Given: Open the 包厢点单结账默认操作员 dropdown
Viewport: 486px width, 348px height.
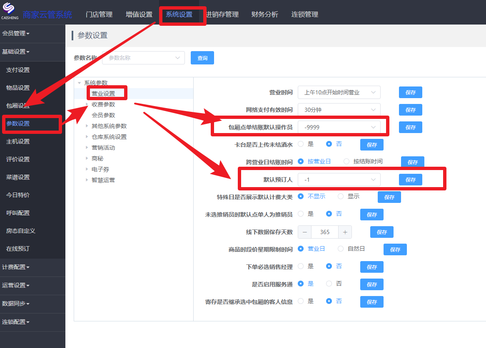Looking at the screenshot, I should point(339,127).
